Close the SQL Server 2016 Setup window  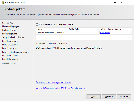130,3
